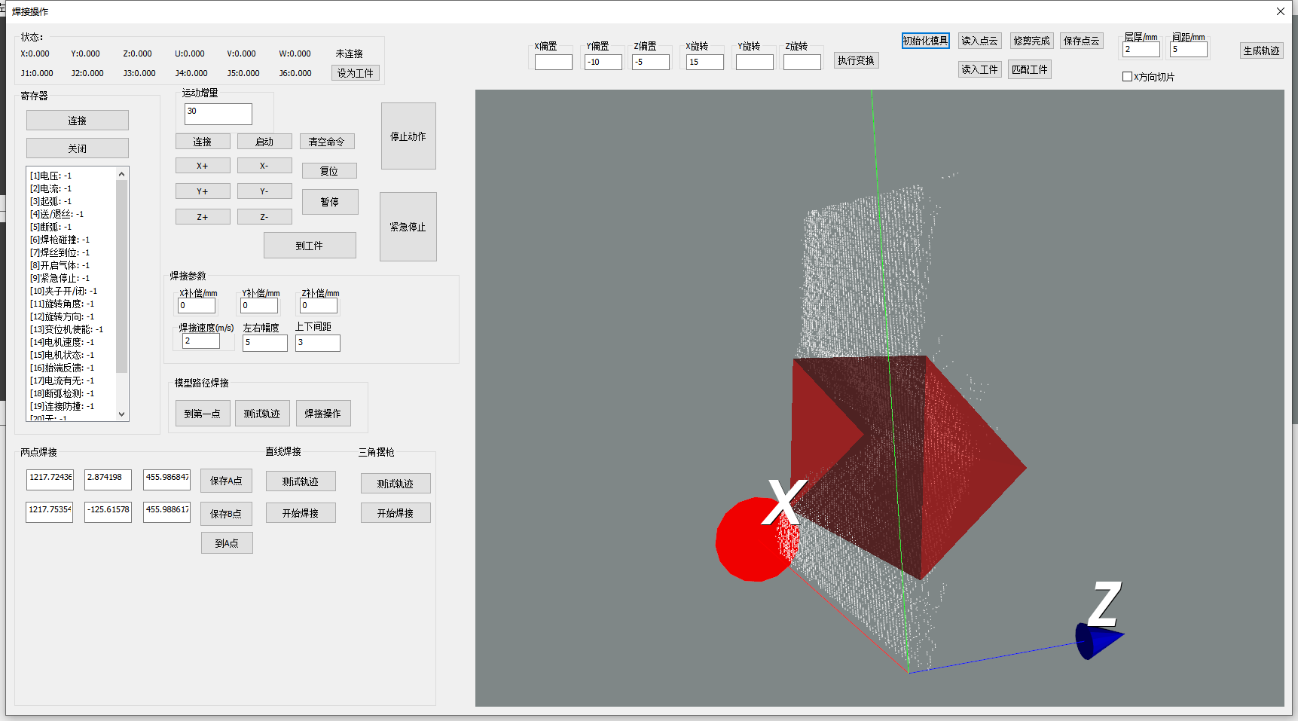
Task: Click the 层厚/mm input field
Action: (1141, 49)
